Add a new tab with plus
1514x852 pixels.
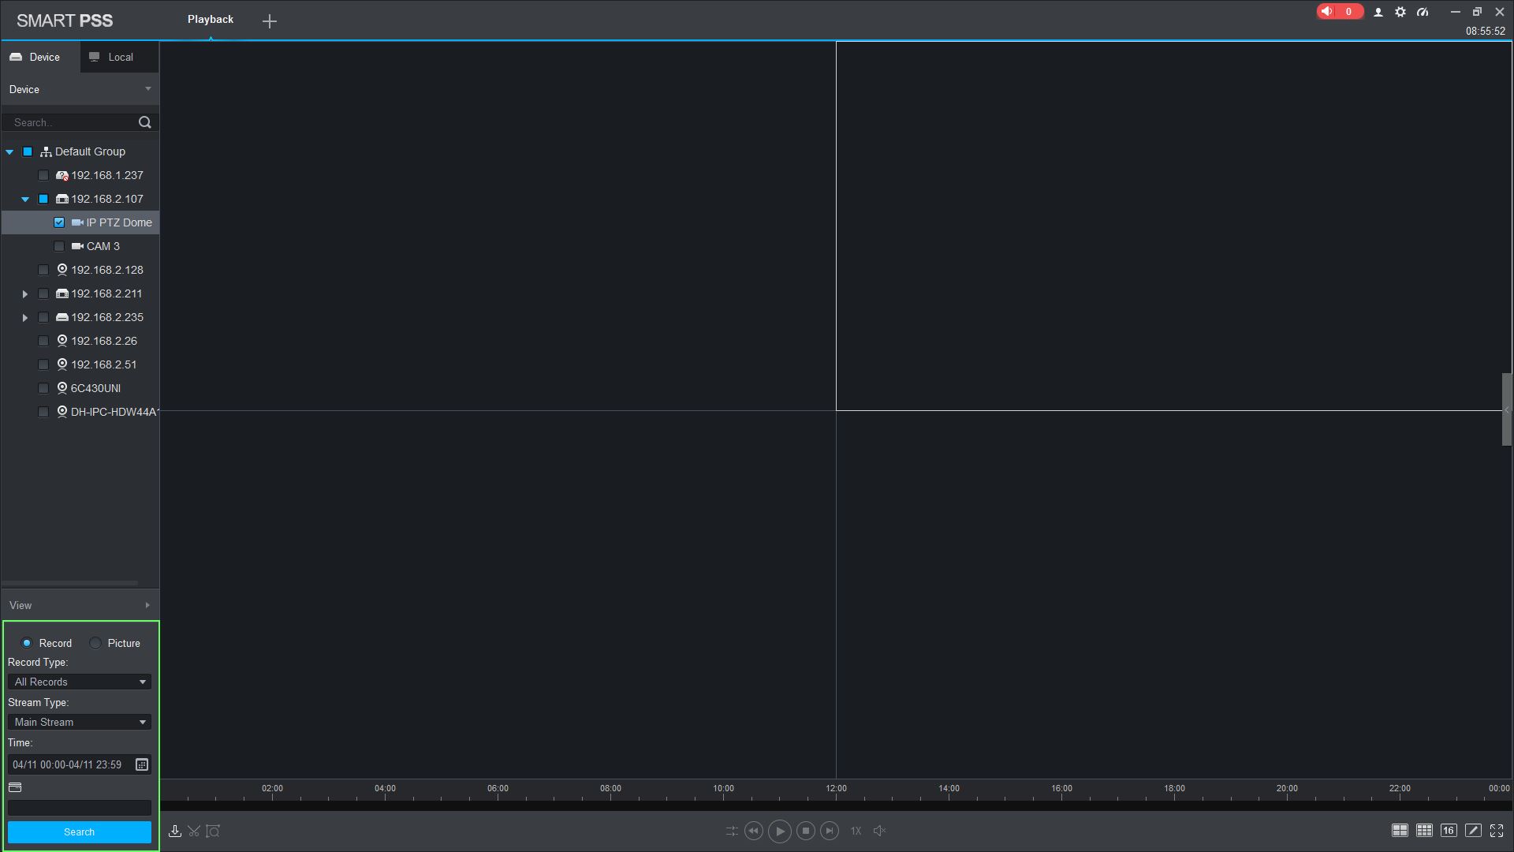(270, 21)
